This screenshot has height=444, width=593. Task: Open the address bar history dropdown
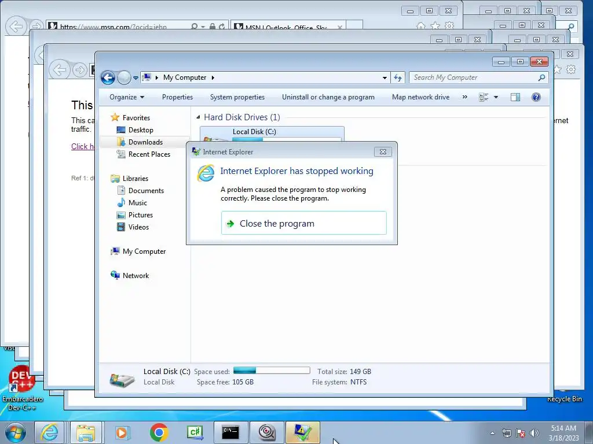[x=385, y=78]
